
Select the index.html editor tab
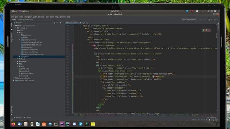click(x=72, y=23)
